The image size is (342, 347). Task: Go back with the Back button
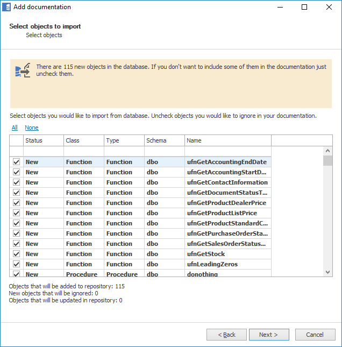coord(226,335)
